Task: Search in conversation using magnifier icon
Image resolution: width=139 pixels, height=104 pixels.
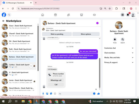Action: (x=123, y=40)
